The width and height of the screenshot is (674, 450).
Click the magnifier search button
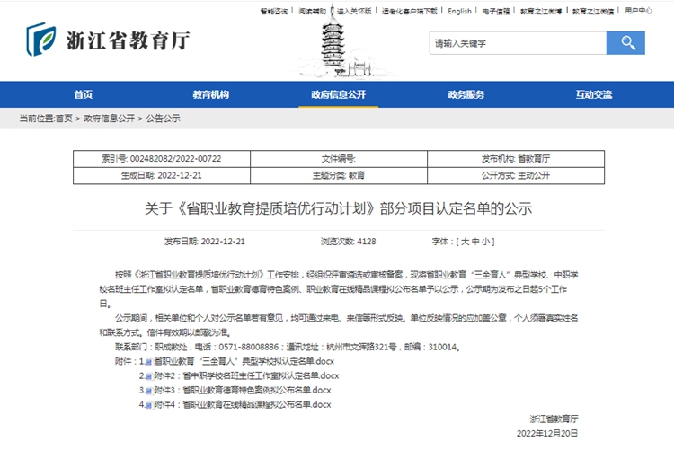(625, 42)
